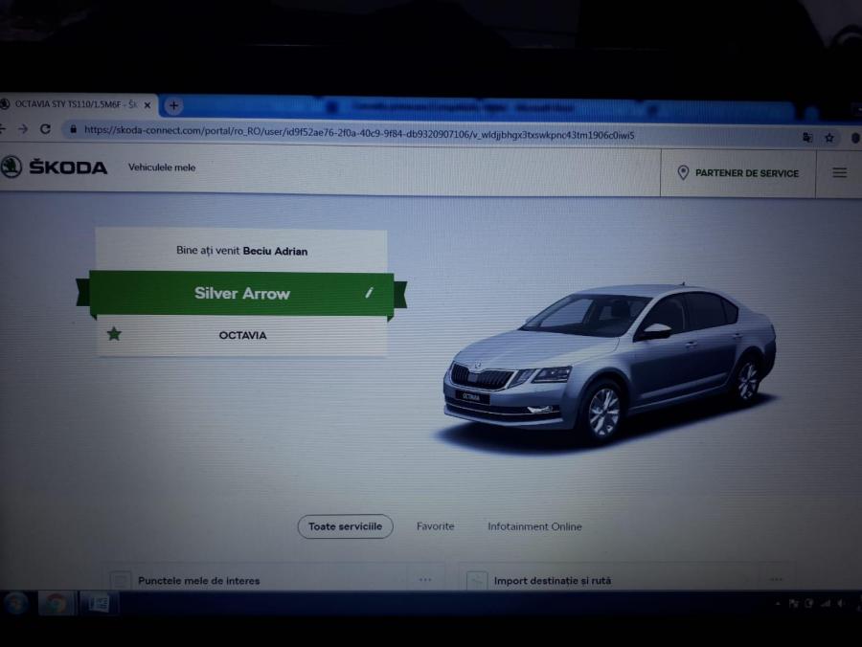Open a new browser tab
This screenshot has height=647, width=862.
[173, 105]
